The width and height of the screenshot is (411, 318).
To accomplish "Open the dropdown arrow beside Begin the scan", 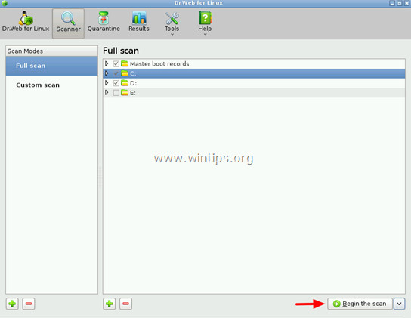I will click(x=399, y=304).
